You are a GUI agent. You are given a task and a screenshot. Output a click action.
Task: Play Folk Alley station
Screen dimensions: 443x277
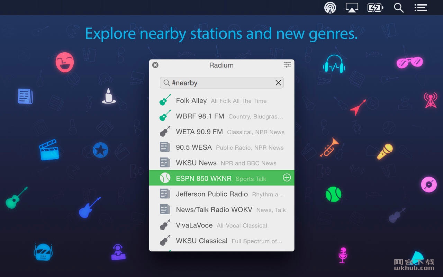click(x=221, y=101)
